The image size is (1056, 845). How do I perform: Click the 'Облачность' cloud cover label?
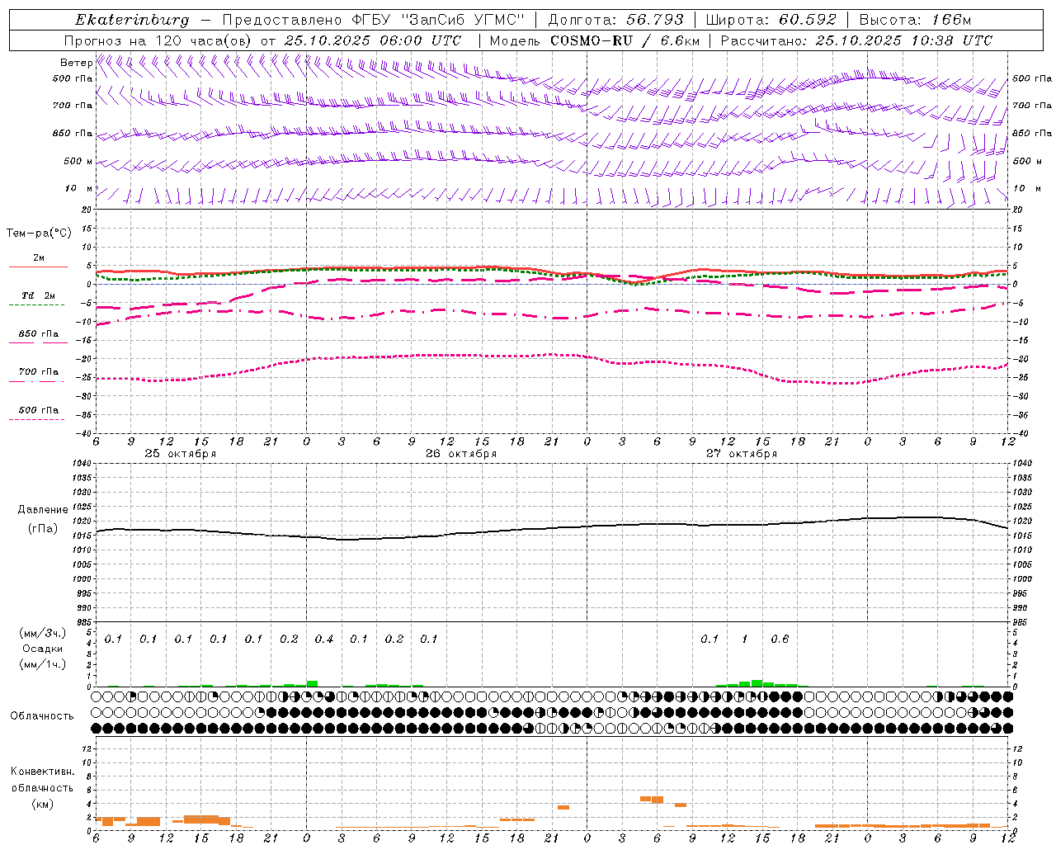(42, 715)
